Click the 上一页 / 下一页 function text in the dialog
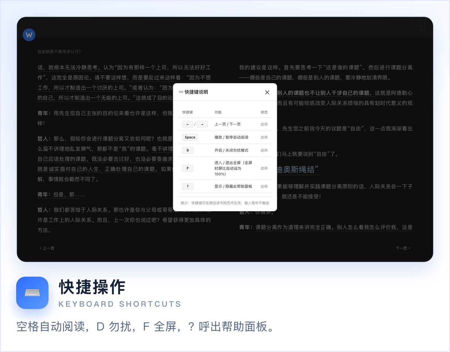This screenshot has height=352, width=450. [228, 124]
